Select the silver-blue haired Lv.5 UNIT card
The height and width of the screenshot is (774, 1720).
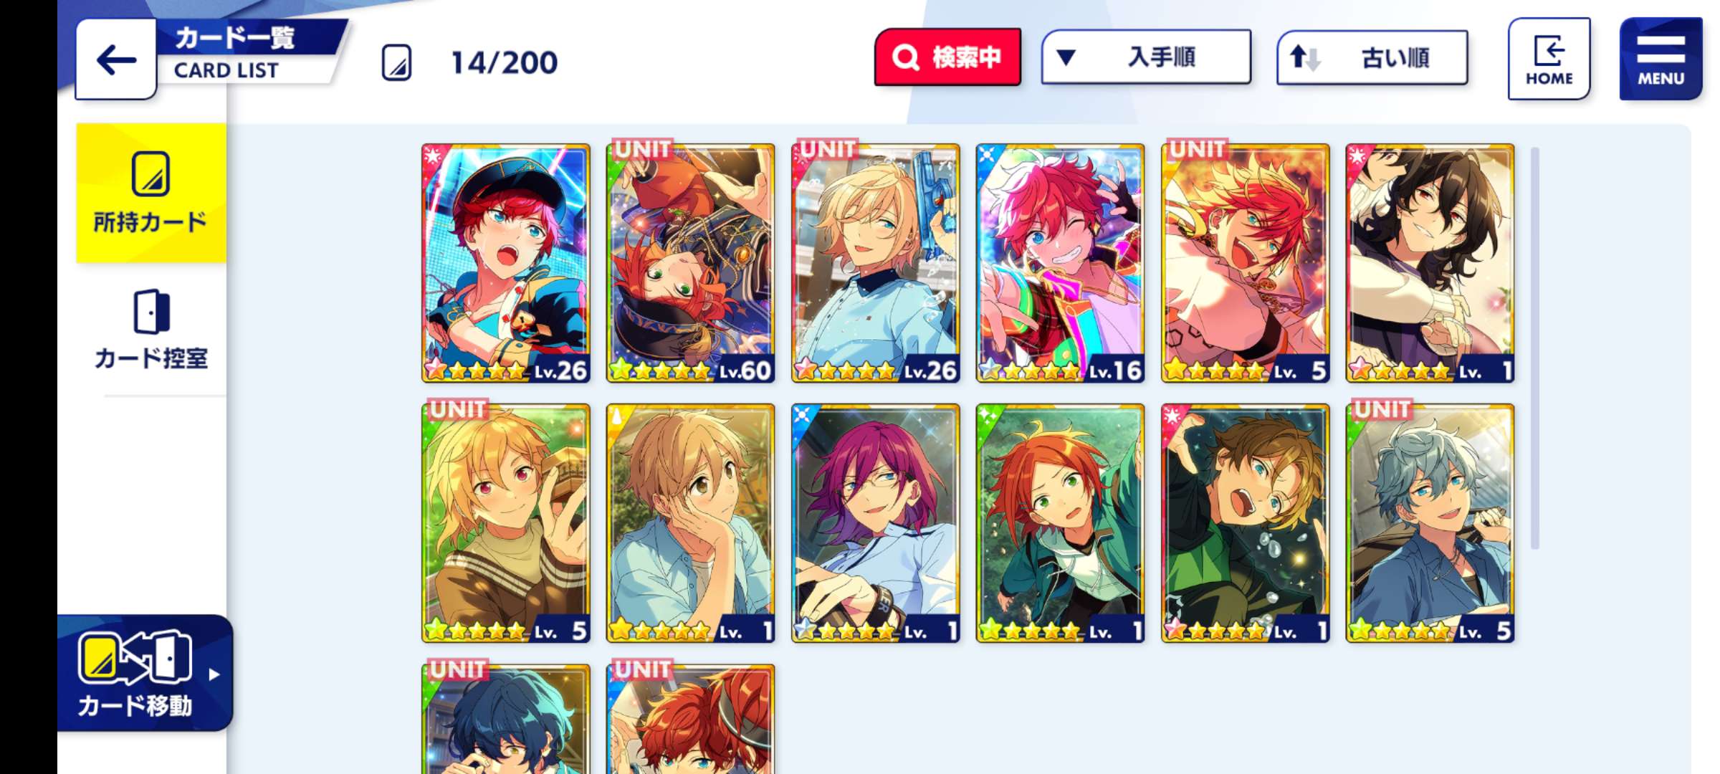[x=1430, y=523]
